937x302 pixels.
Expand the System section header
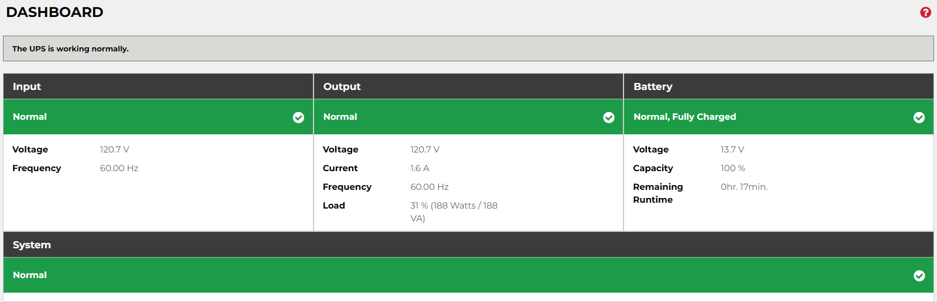[468, 245]
